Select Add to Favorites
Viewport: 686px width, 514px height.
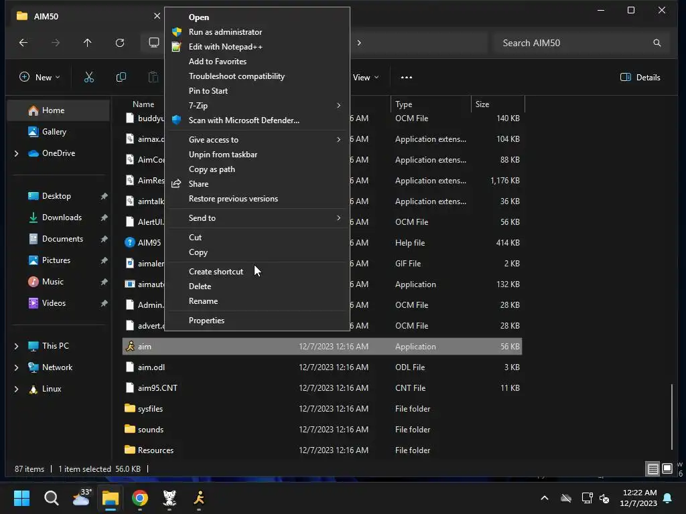coord(257,62)
